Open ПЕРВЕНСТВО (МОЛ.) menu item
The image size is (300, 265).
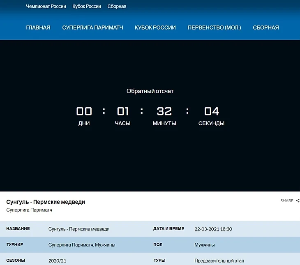pyautogui.click(x=214, y=28)
